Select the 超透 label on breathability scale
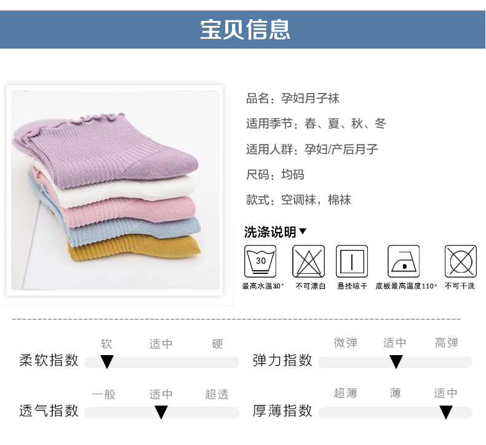Image resolution: width=486 pixels, height=445 pixels. (x=217, y=394)
